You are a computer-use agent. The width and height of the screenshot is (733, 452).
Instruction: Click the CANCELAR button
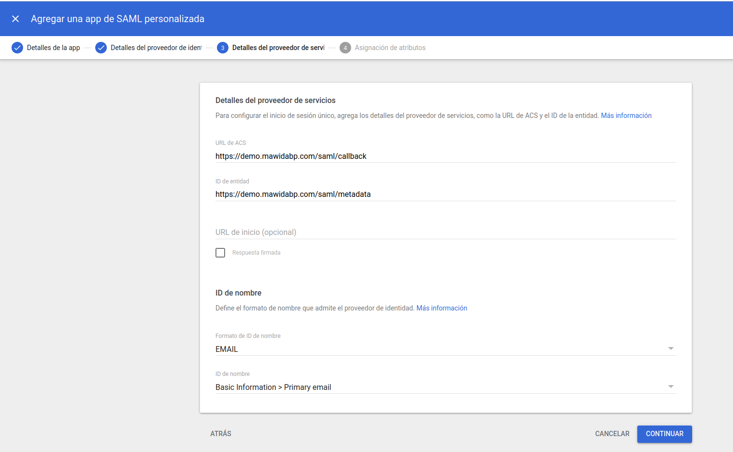(612, 434)
